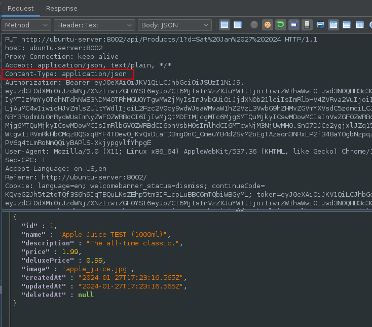Click the User-Agent: Mozilla/5.0 header line

(x=189, y=152)
